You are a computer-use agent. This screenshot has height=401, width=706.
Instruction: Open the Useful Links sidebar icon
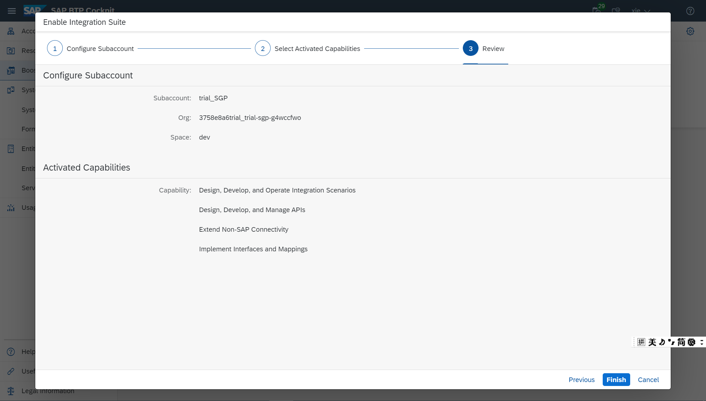click(x=11, y=371)
